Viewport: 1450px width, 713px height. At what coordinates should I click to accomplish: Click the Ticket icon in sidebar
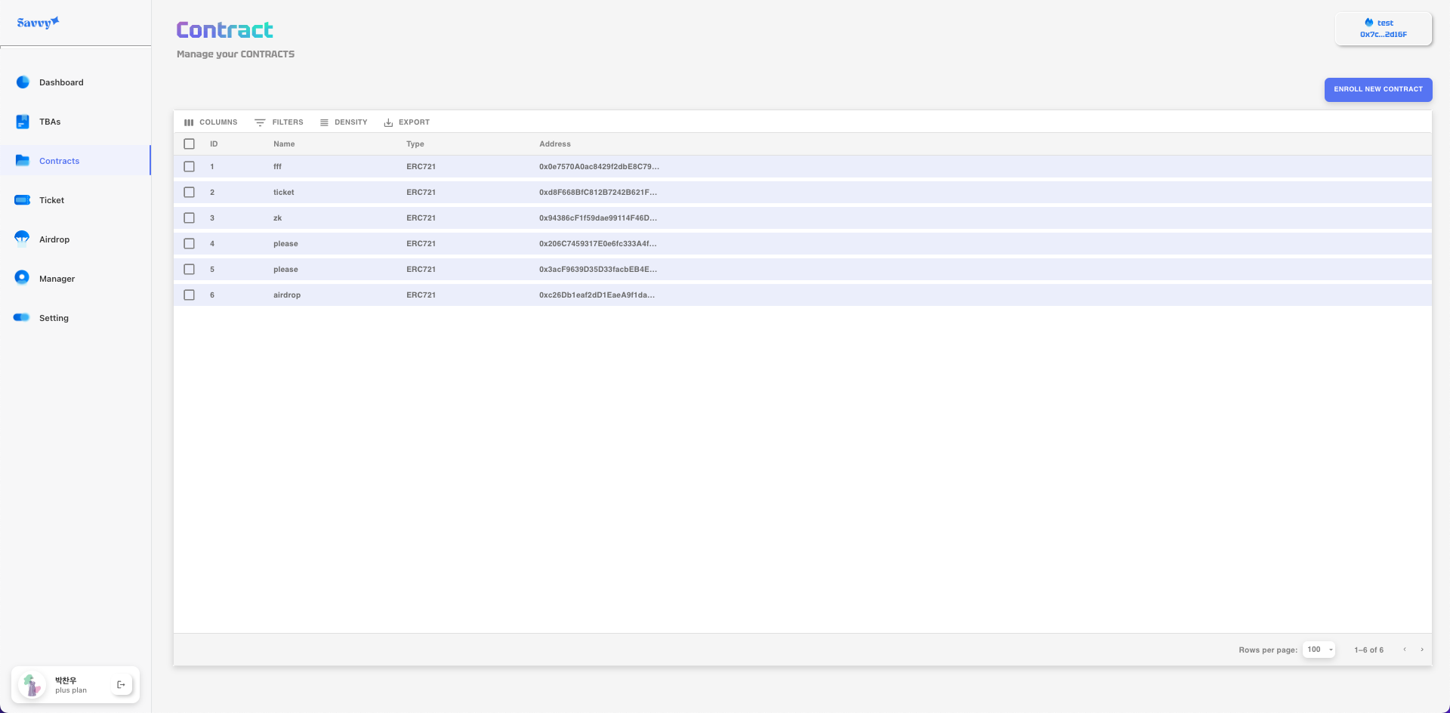(x=23, y=200)
